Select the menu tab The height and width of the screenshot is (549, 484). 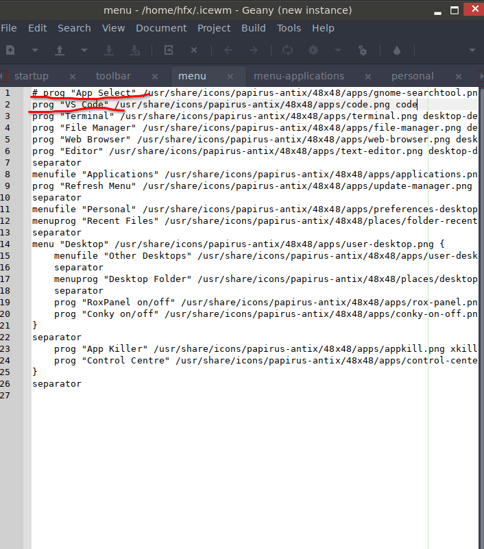192,76
